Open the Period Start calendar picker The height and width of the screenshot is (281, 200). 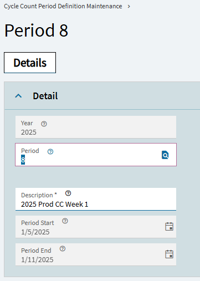[169, 226]
